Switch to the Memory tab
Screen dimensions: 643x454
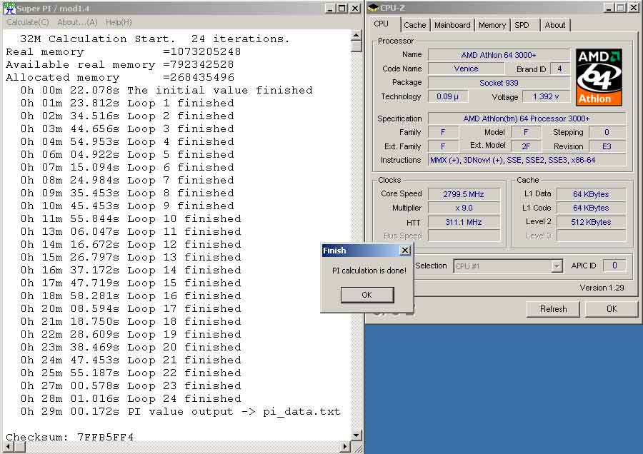pos(492,25)
